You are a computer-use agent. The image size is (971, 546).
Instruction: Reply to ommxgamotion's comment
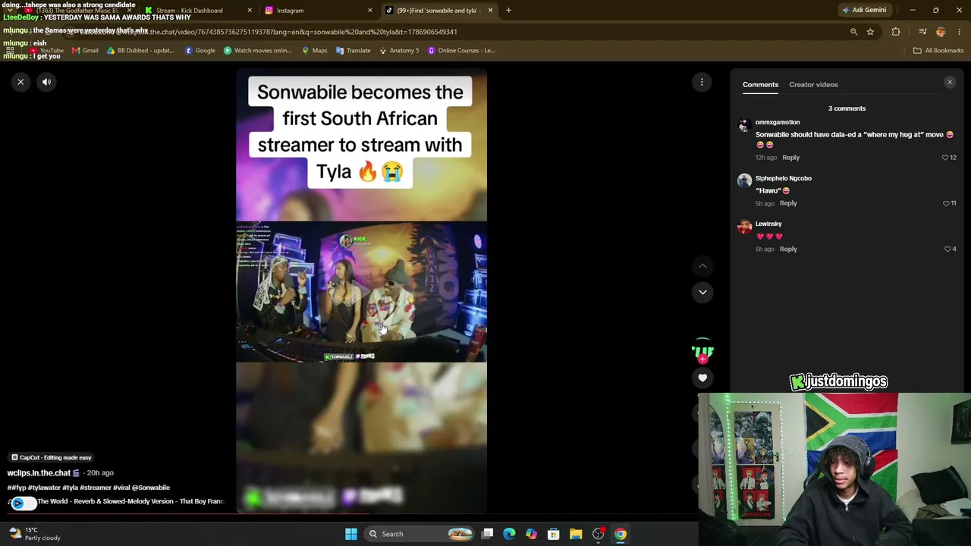[x=790, y=158]
